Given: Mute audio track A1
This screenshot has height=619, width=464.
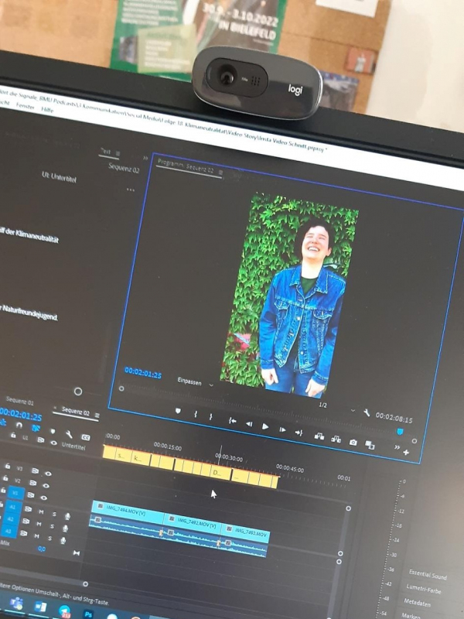Looking at the screenshot, I should click(41, 512).
